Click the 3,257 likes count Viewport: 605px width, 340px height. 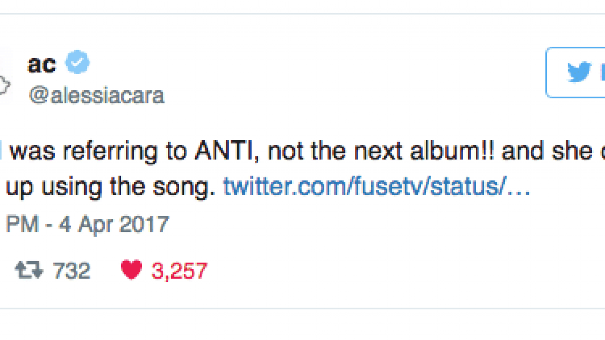coord(179,271)
